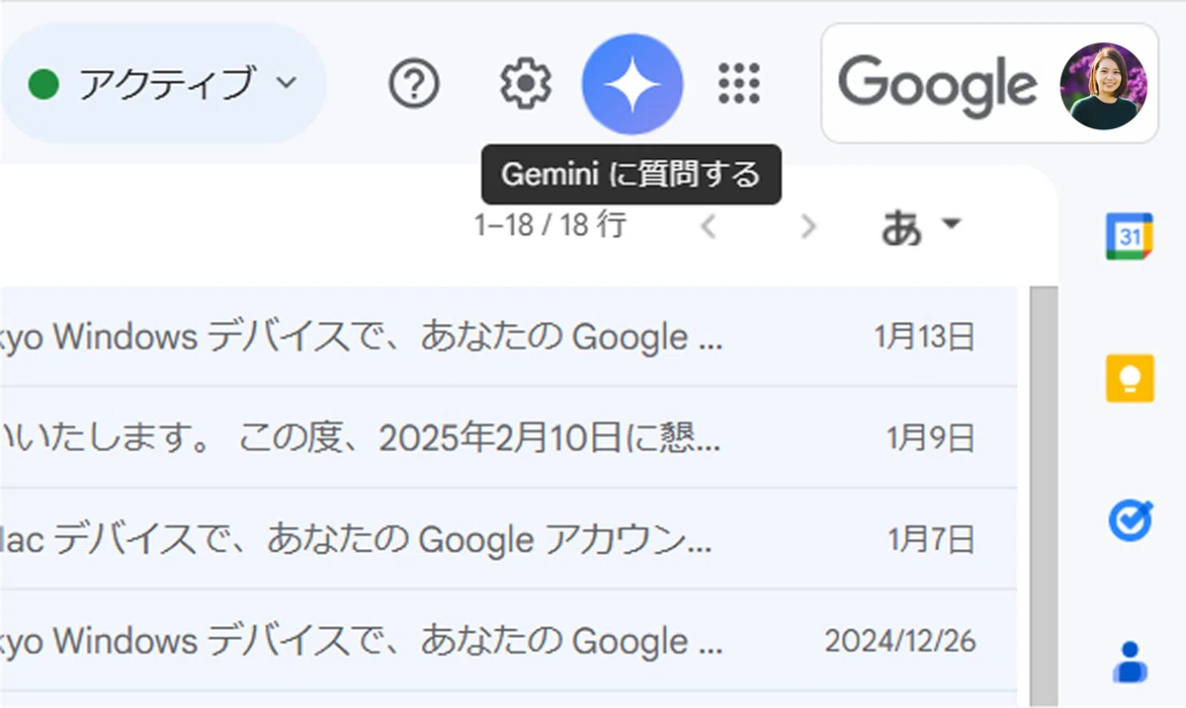1186x708 pixels.
Task: Click the Google logo text
Action: tap(937, 85)
